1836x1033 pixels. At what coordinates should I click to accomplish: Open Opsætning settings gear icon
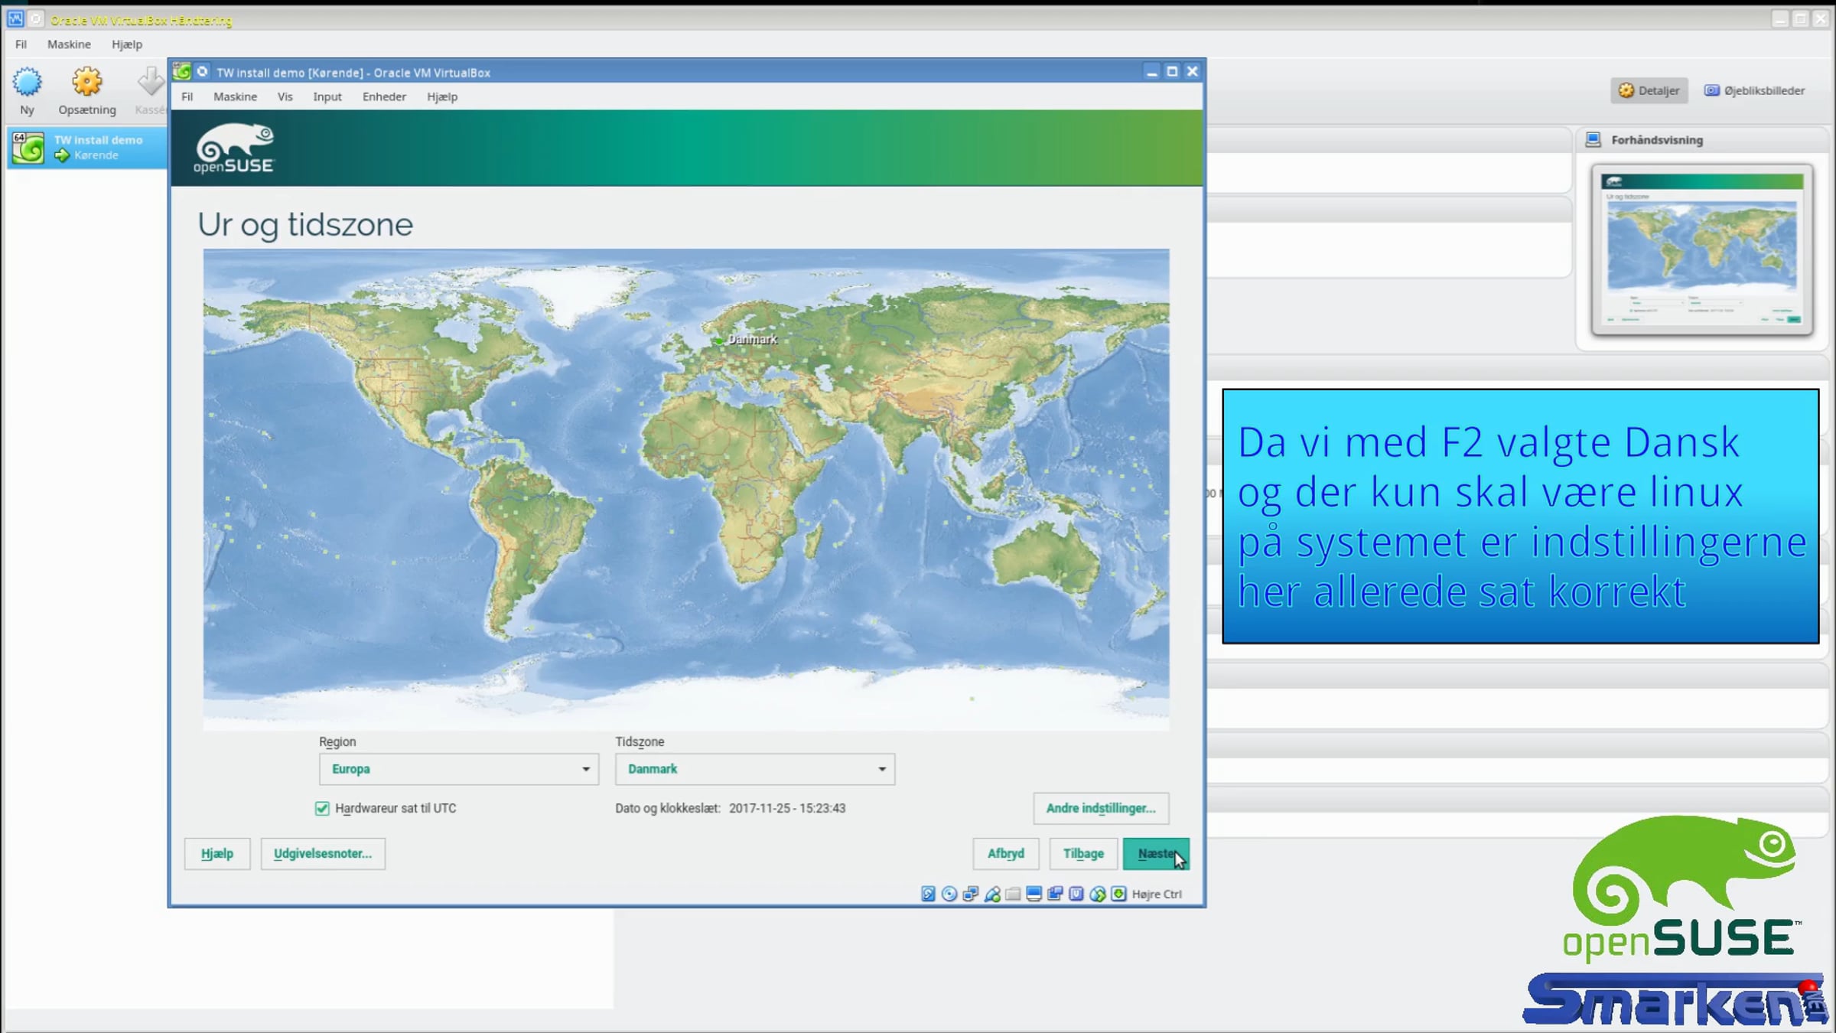coord(86,82)
